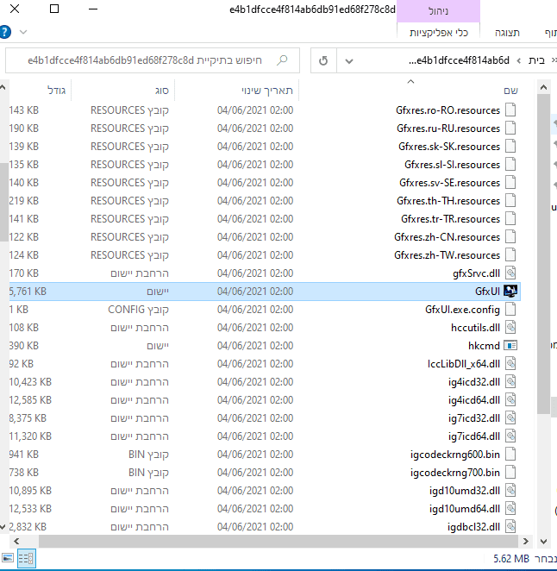Select file icon of Gfxres.sl-SI.resources
The width and height of the screenshot is (557, 571).
point(510,164)
